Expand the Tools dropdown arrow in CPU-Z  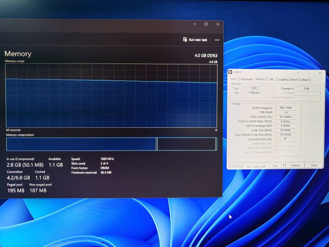[x=284, y=165]
